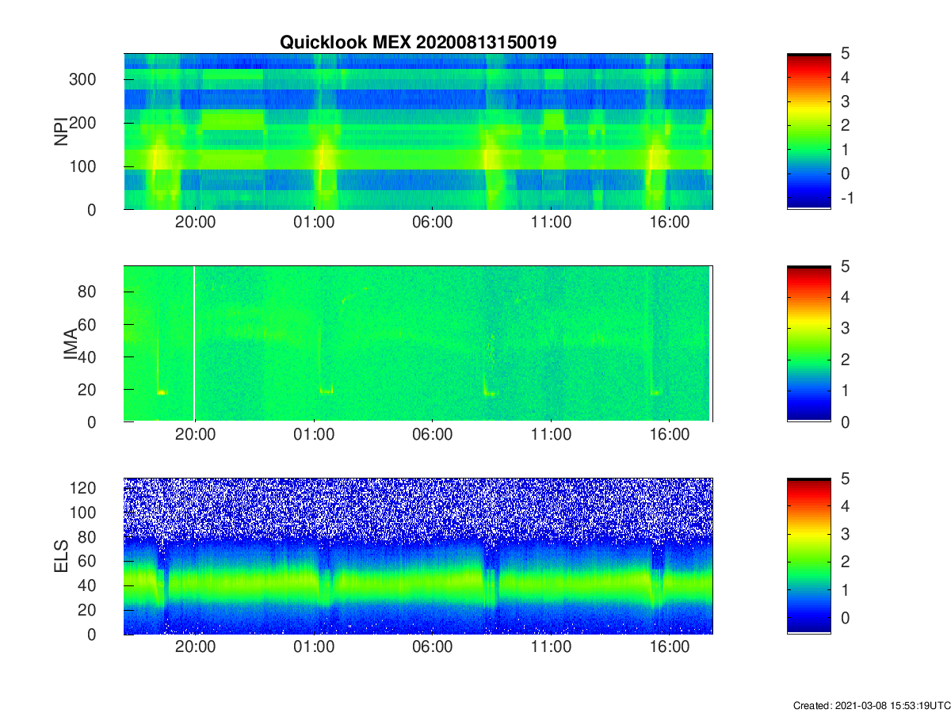Click '01:00' under the IMA plot
The width and height of the screenshot is (951, 713).
314,435
